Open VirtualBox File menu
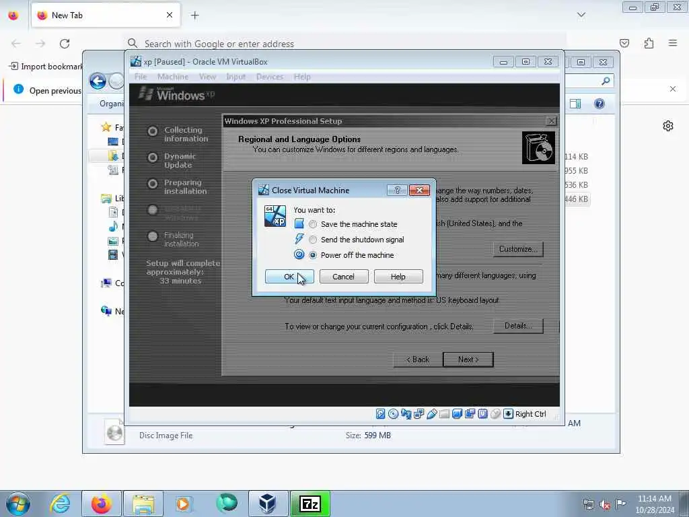This screenshot has width=689, height=517. click(x=141, y=77)
